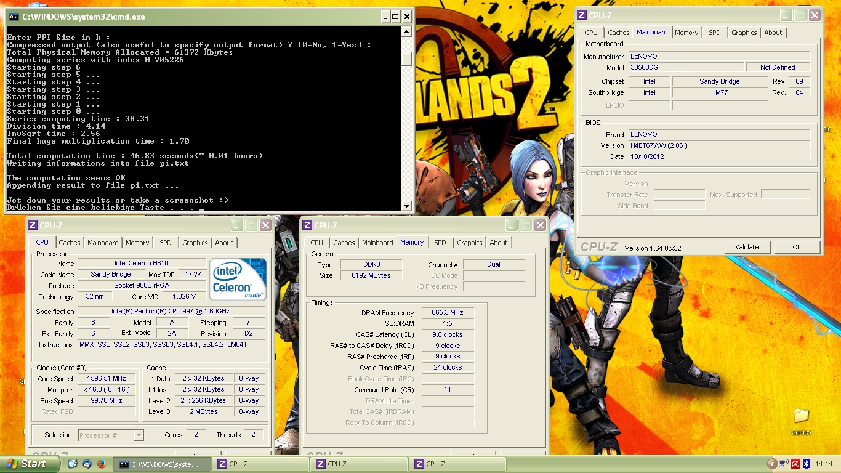The height and width of the screenshot is (473, 841).
Task: Open the About tab in the DDR3 Memory window
Action: [499, 243]
